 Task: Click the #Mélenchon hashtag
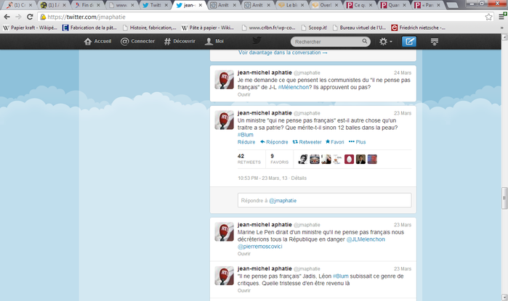(x=293, y=87)
